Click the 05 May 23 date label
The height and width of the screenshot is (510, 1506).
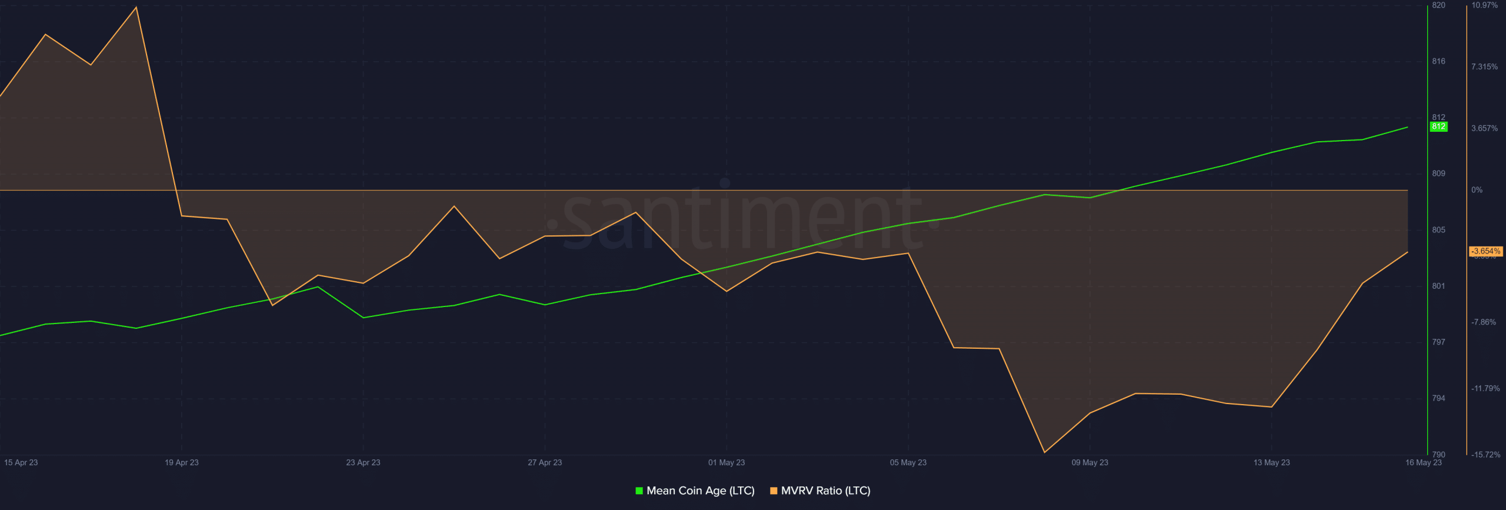(x=908, y=462)
